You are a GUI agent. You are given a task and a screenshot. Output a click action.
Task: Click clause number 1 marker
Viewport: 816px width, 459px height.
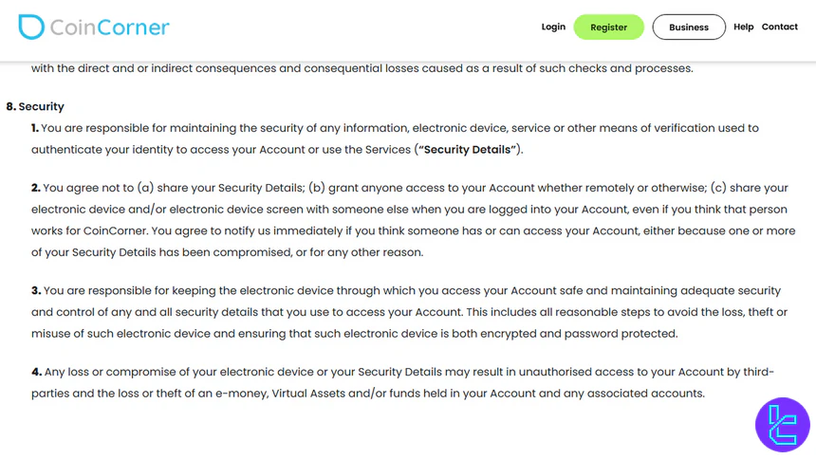click(35, 128)
